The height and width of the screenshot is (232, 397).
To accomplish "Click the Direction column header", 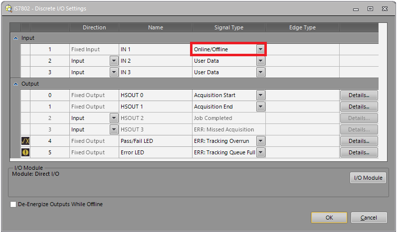I will click(94, 27).
